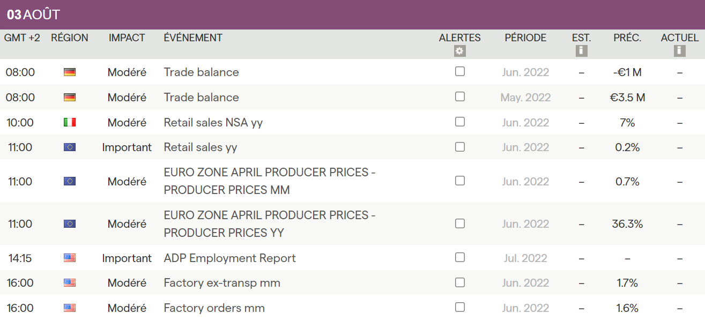Open the alerts settings gear icon

[x=459, y=51]
